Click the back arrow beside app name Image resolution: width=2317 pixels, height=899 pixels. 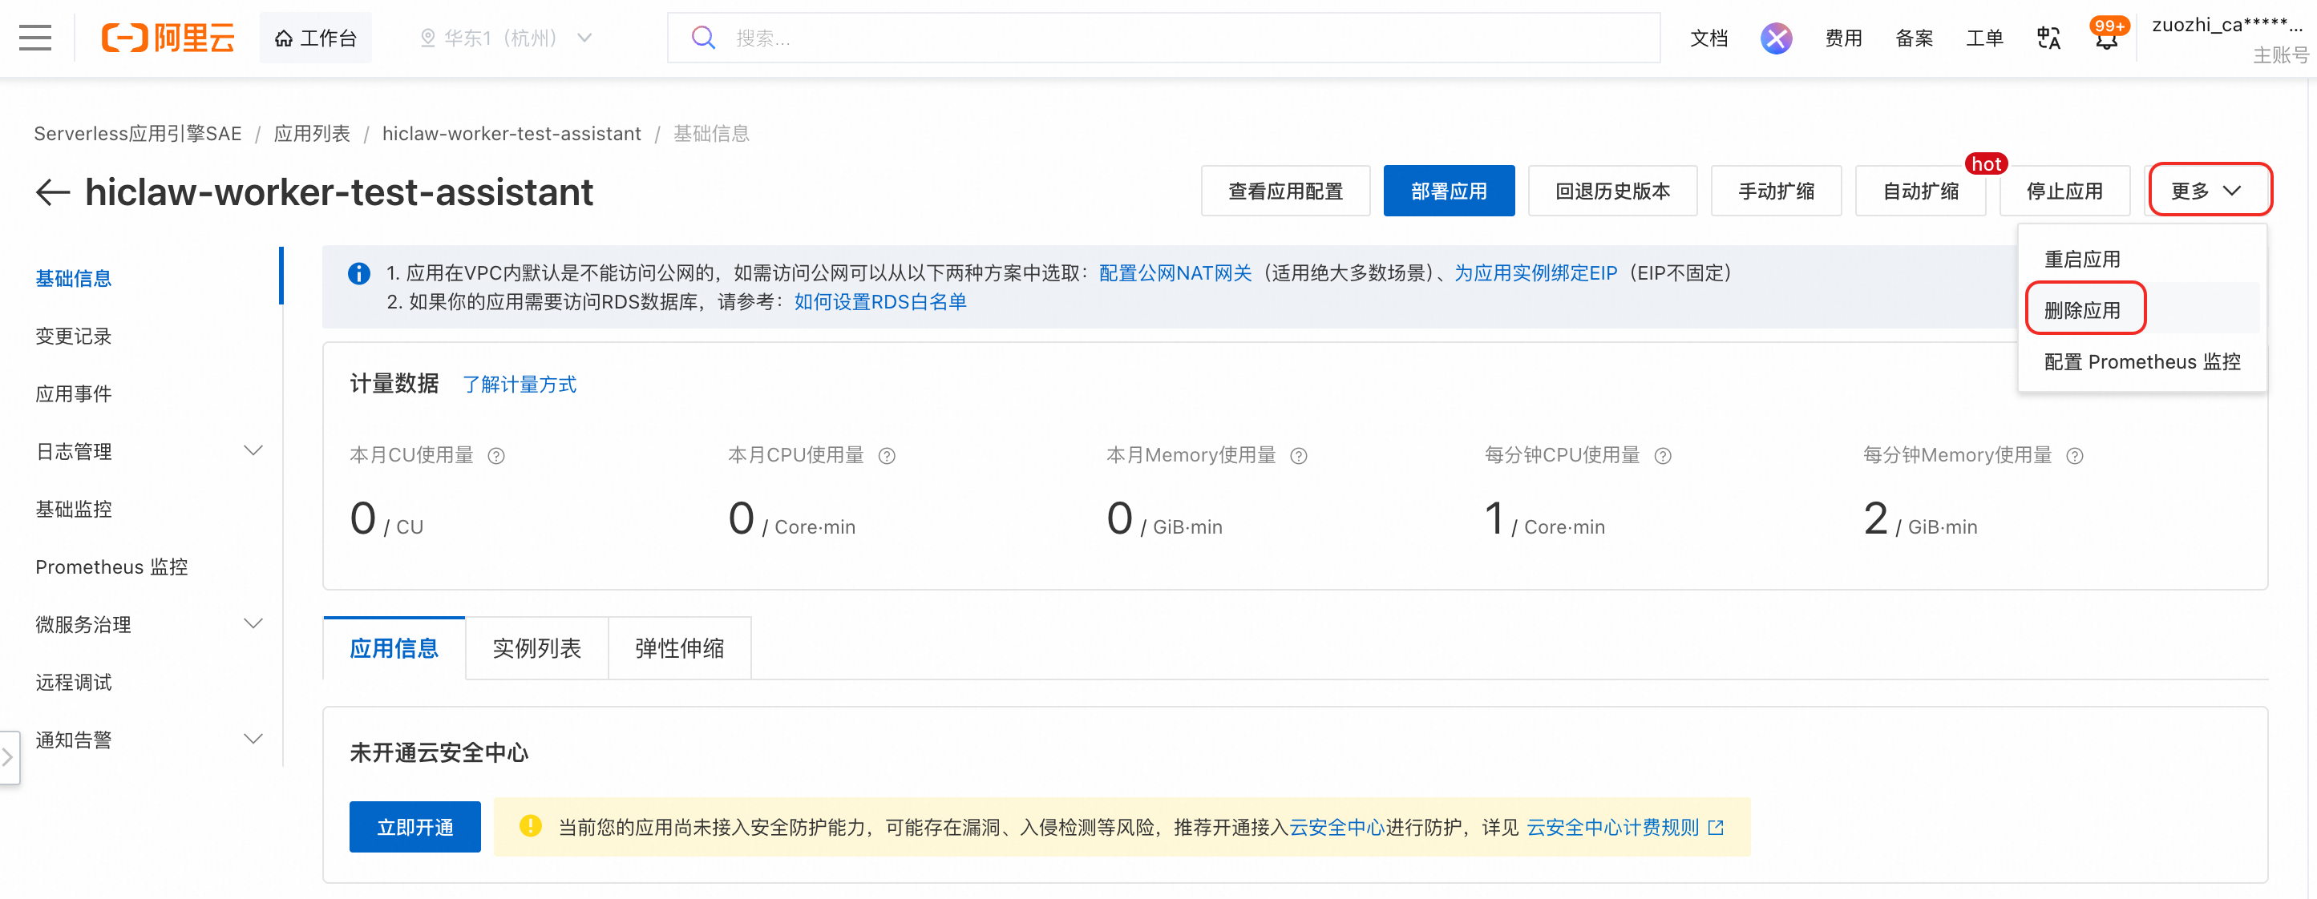pos(53,191)
